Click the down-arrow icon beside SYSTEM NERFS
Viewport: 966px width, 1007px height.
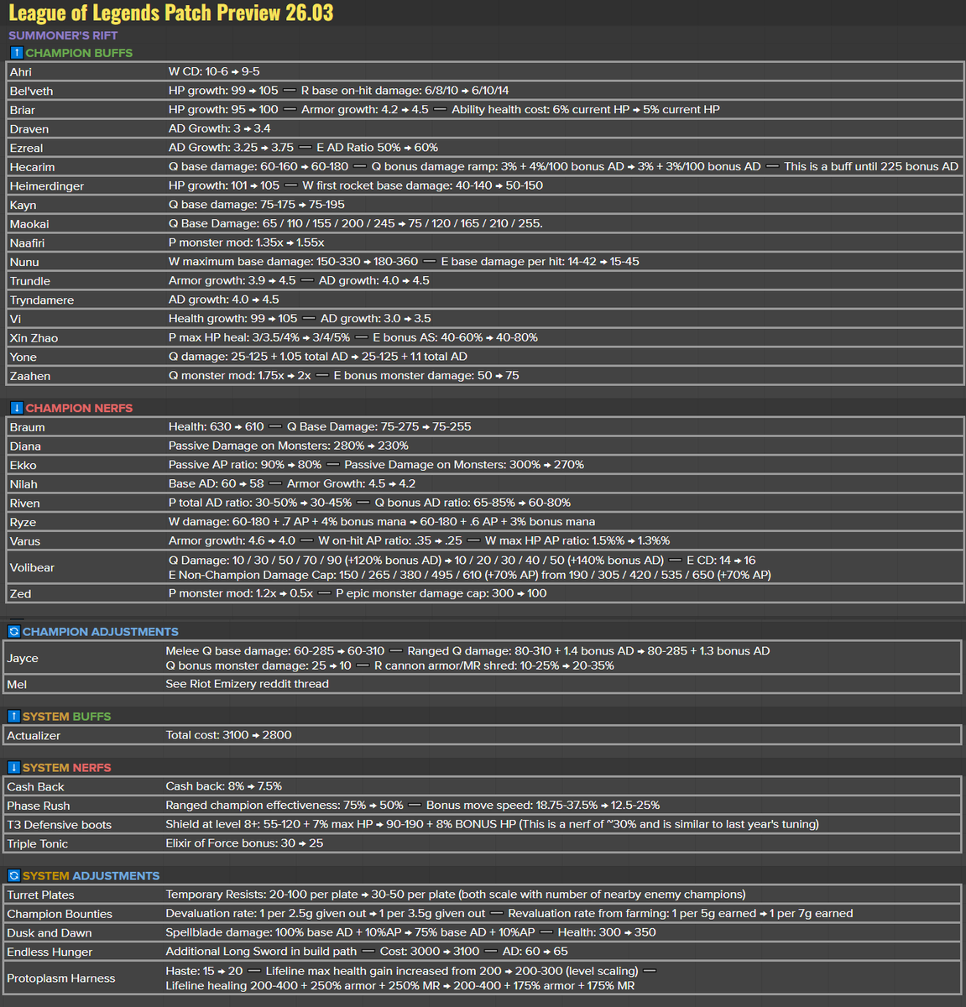point(16,767)
